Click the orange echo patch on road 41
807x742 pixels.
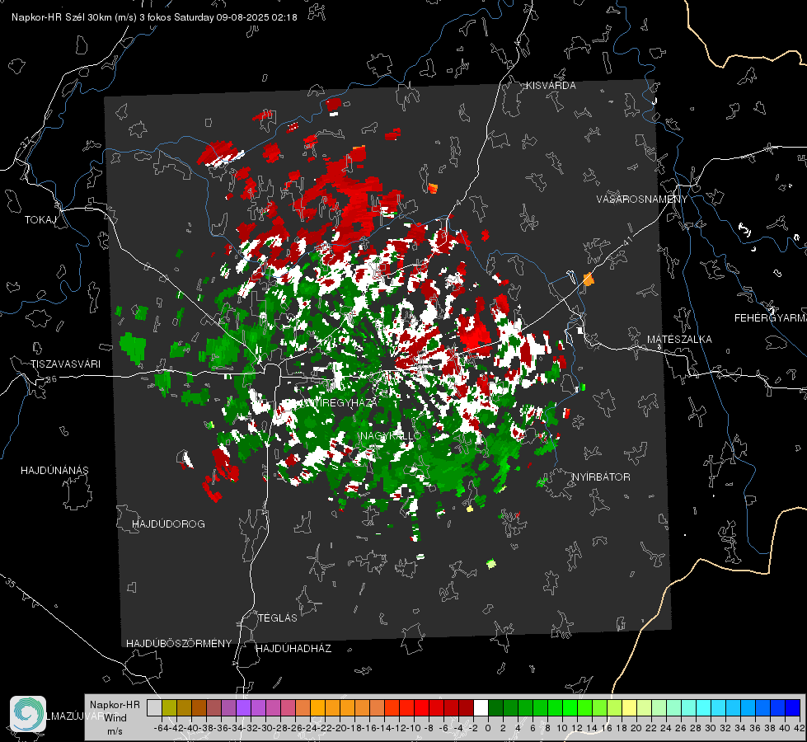[x=589, y=279]
